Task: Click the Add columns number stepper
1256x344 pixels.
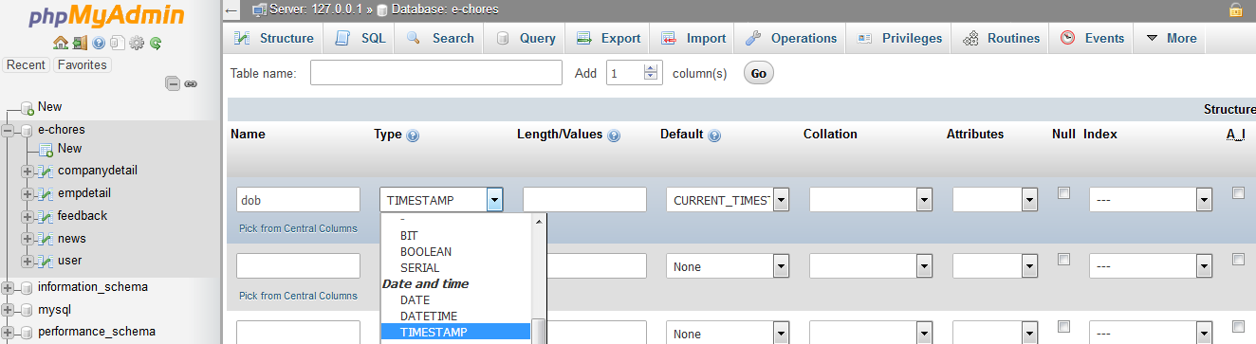Action: point(651,73)
